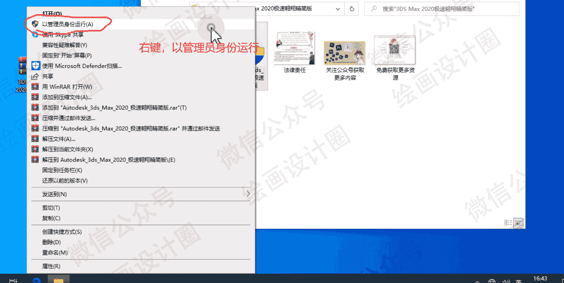564x283 pixels.
Task: Expand the Explorer address bar history dropdown
Action: pyautogui.click(x=338, y=8)
